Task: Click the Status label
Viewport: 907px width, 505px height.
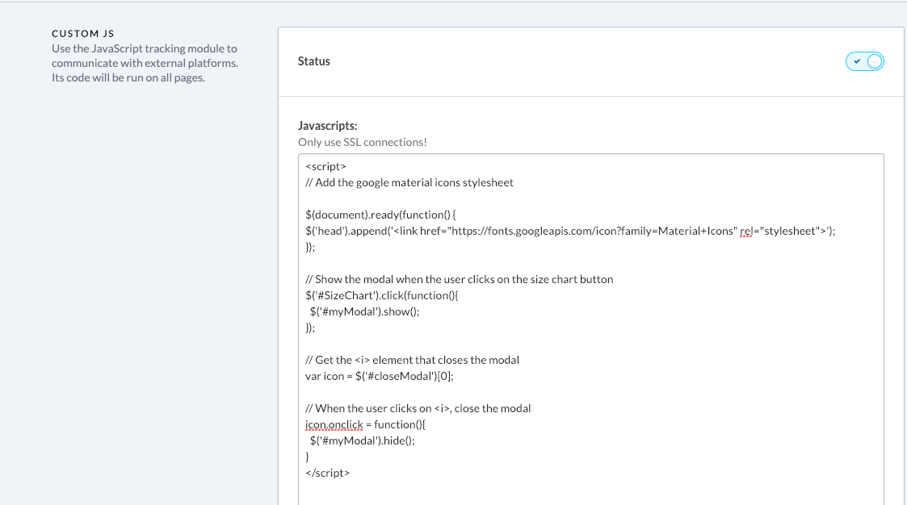Action: point(314,61)
